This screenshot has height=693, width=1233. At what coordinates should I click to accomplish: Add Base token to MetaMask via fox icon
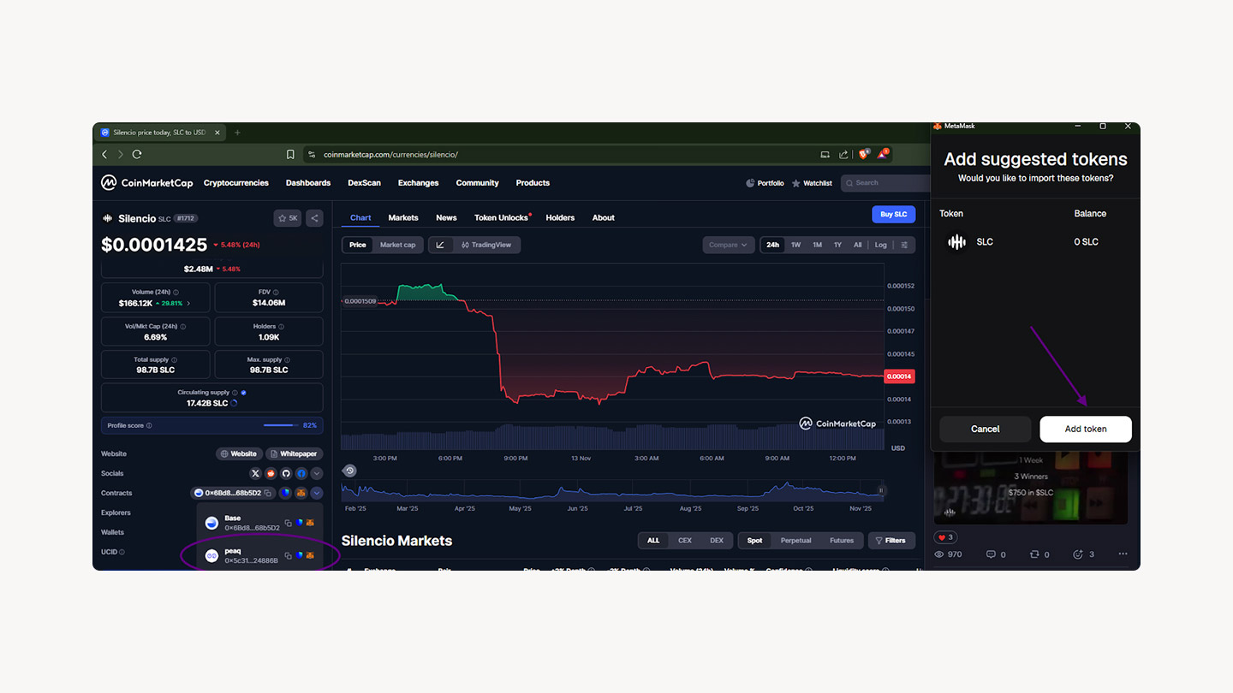pos(310,523)
